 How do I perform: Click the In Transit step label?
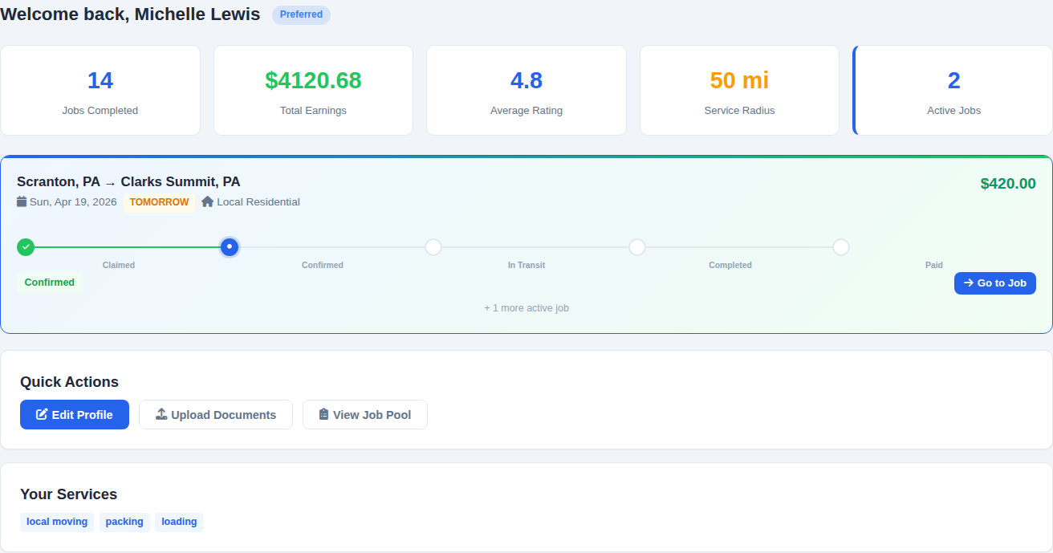click(526, 265)
